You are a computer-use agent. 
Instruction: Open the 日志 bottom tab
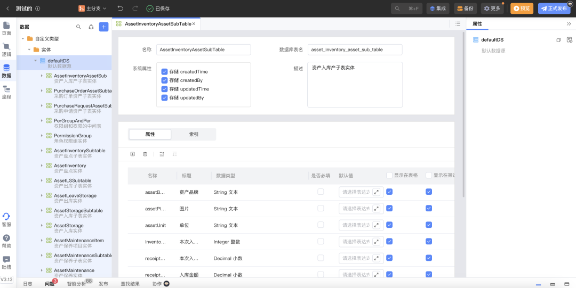point(28,284)
